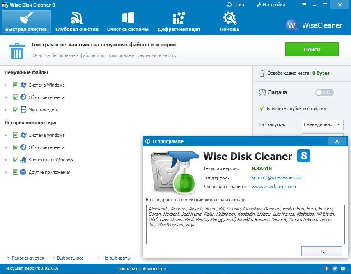The width and height of the screenshot is (351, 274).
Task: Uncheck Обзор интернета in Ненужные файлы
Action: (16, 97)
